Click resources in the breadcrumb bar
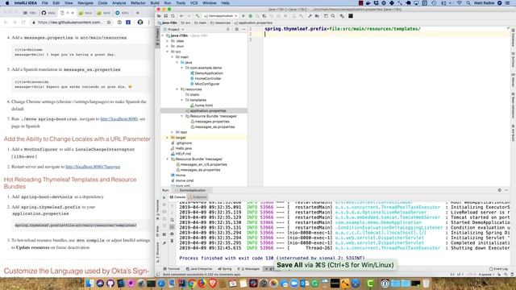The width and height of the screenshot is (516, 290). pyautogui.click(x=221, y=23)
